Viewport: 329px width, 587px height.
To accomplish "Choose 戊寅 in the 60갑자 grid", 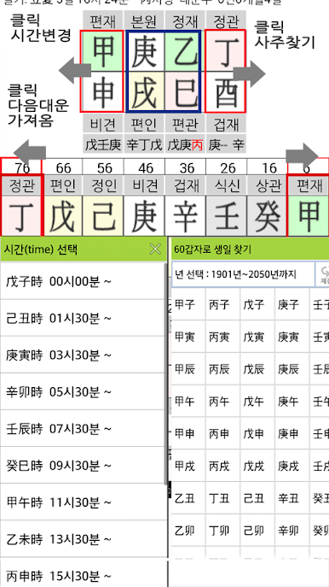I will pos(257,337).
